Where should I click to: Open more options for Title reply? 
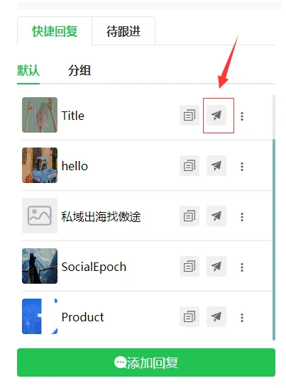point(242,116)
